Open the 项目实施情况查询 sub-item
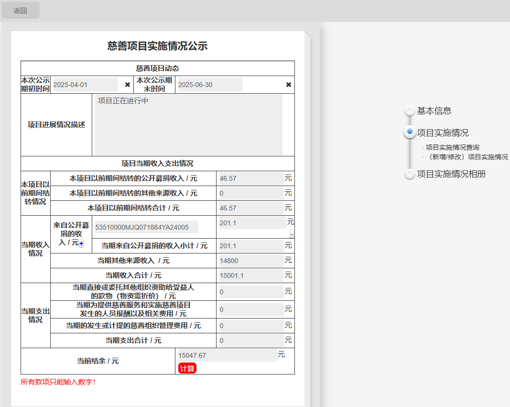 pos(452,147)
